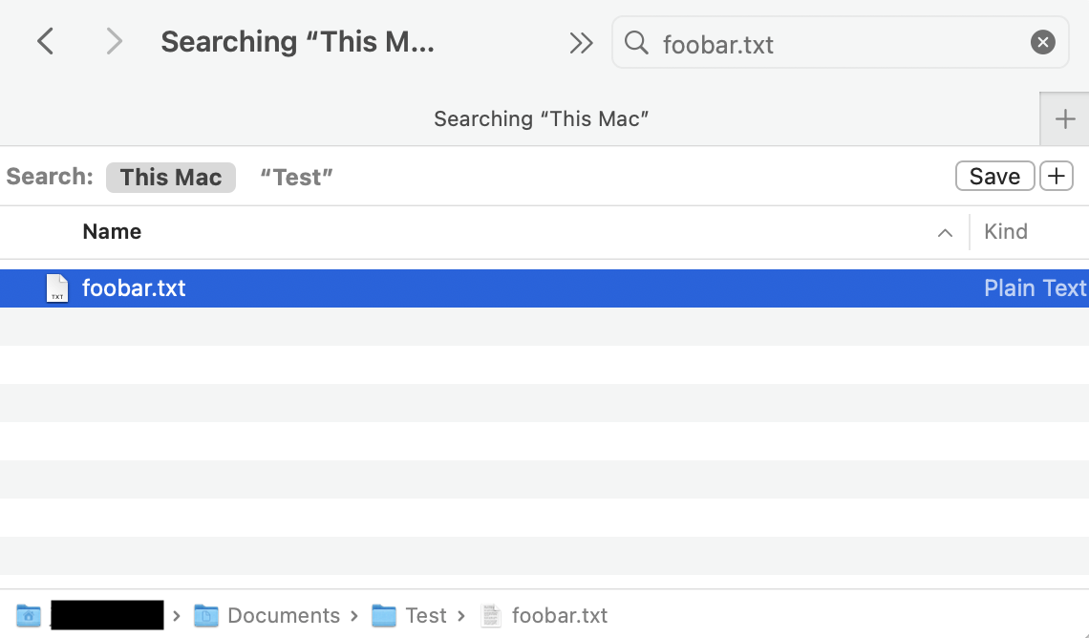This screenshot has height=638, width=1089.
Task: Toggle sort order arrow in Name header
Action: (x=945, y=233)
